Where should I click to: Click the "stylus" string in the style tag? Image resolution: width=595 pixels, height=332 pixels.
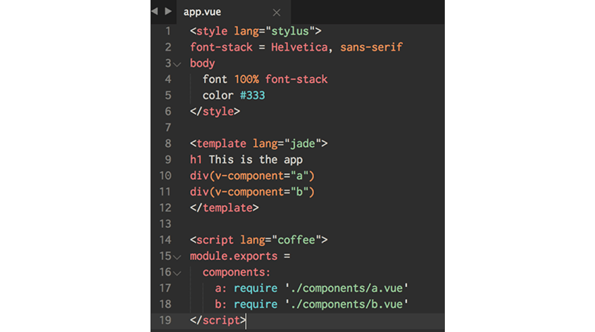point(290,31)
